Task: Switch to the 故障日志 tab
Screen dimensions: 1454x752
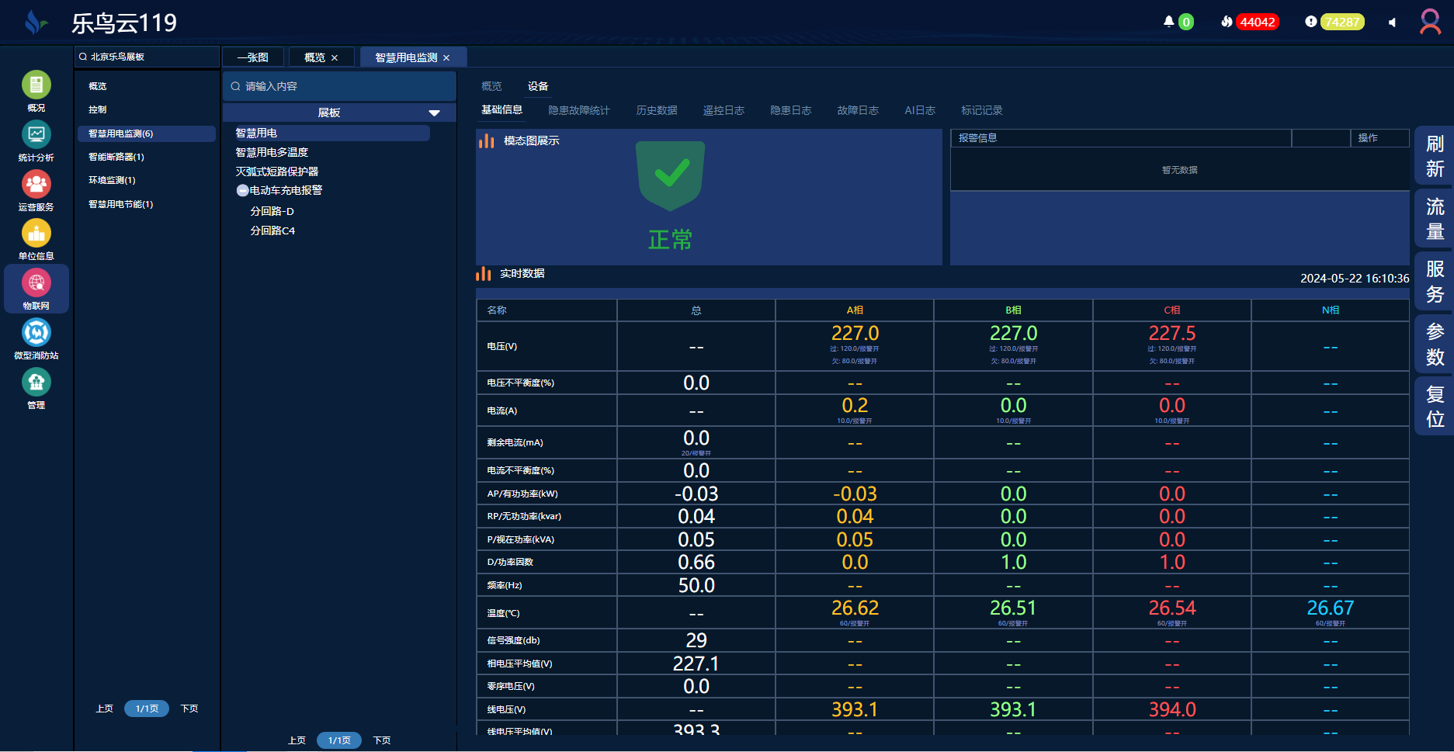Action: pyautogui.click(x=857, y=110)
